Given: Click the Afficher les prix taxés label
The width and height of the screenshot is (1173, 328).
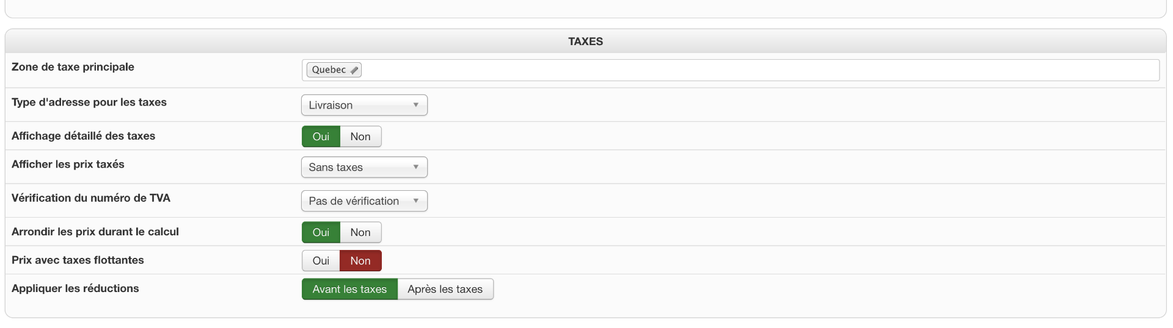Looking at the screenshot, I should (68, 165).
